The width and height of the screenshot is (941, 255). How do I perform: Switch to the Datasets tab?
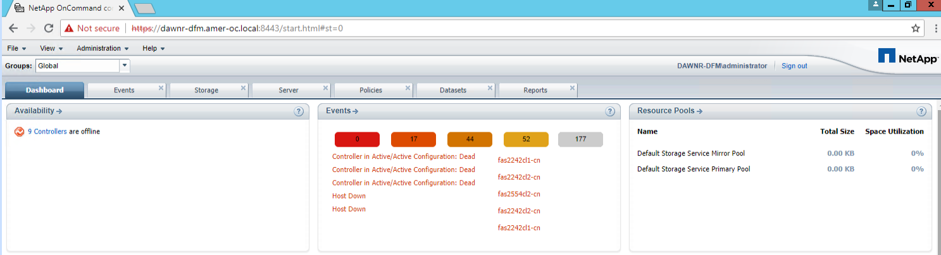[452, 90]
